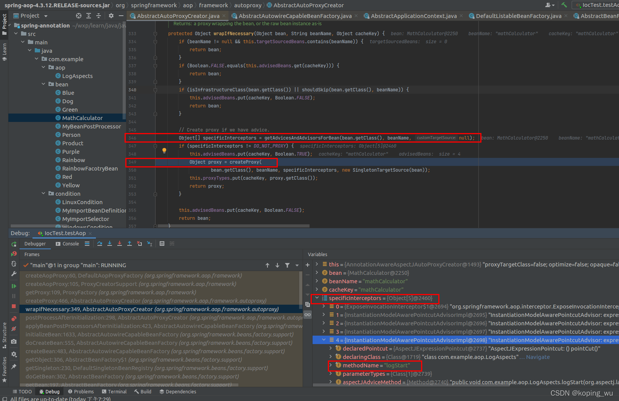
Task: Switch to AbstractAutowireCapableBeanFactory.java tab
Action: coord(295,16)
